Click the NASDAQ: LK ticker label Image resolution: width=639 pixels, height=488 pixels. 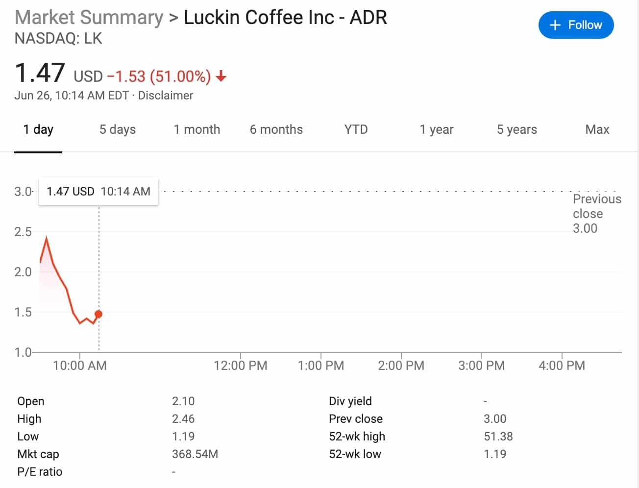coord(58,38)
